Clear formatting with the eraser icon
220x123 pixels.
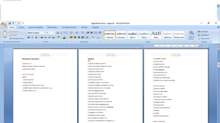[65, 33]
